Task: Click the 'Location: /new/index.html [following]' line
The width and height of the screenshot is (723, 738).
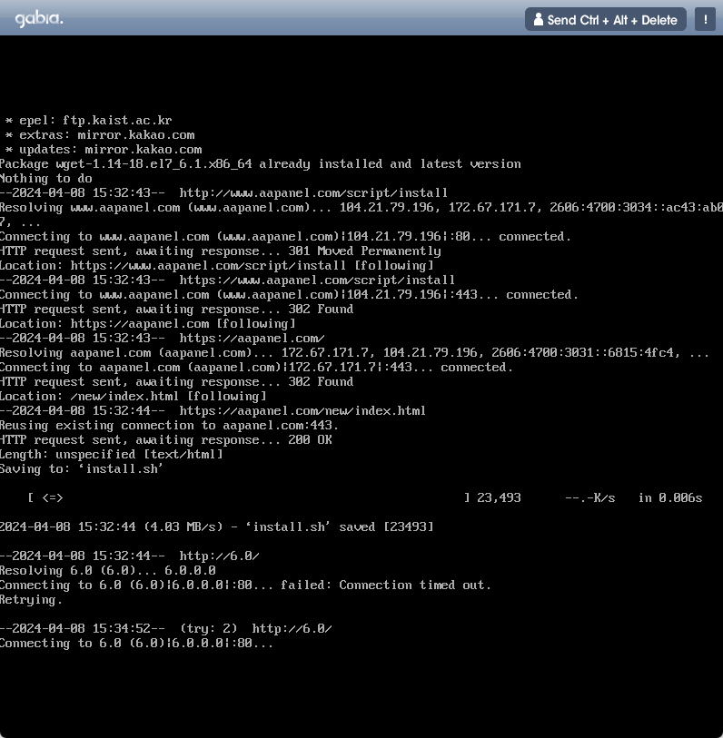Action: click(x=134, y=397)
